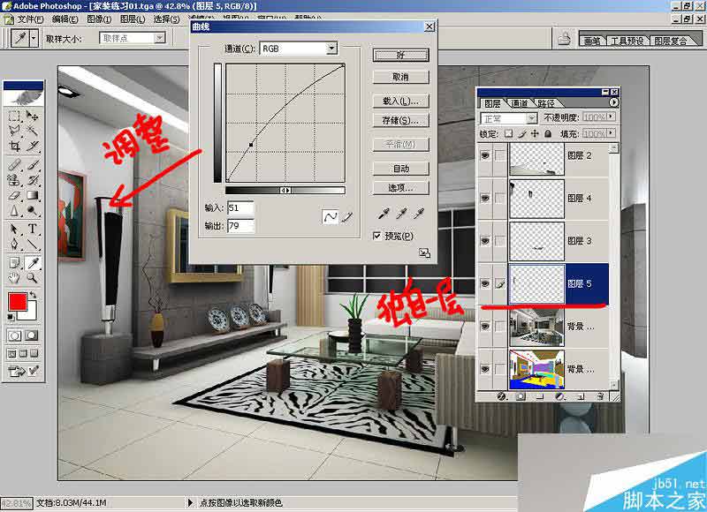Select the Pen tool
This screenshot has height=512, width=707.
(14, 245)
